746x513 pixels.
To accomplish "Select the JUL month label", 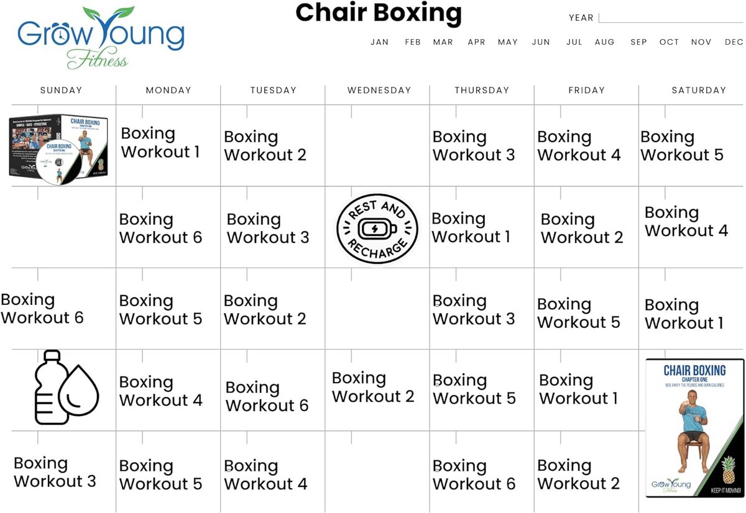I will 574,42.
